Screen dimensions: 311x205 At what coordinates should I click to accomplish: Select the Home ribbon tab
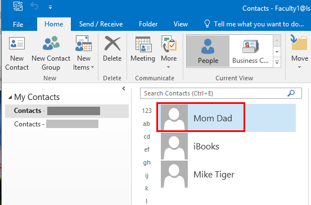click(x=54, y=24)
